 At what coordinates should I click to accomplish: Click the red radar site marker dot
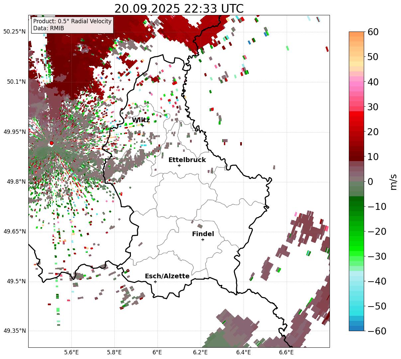click(51, 143)
